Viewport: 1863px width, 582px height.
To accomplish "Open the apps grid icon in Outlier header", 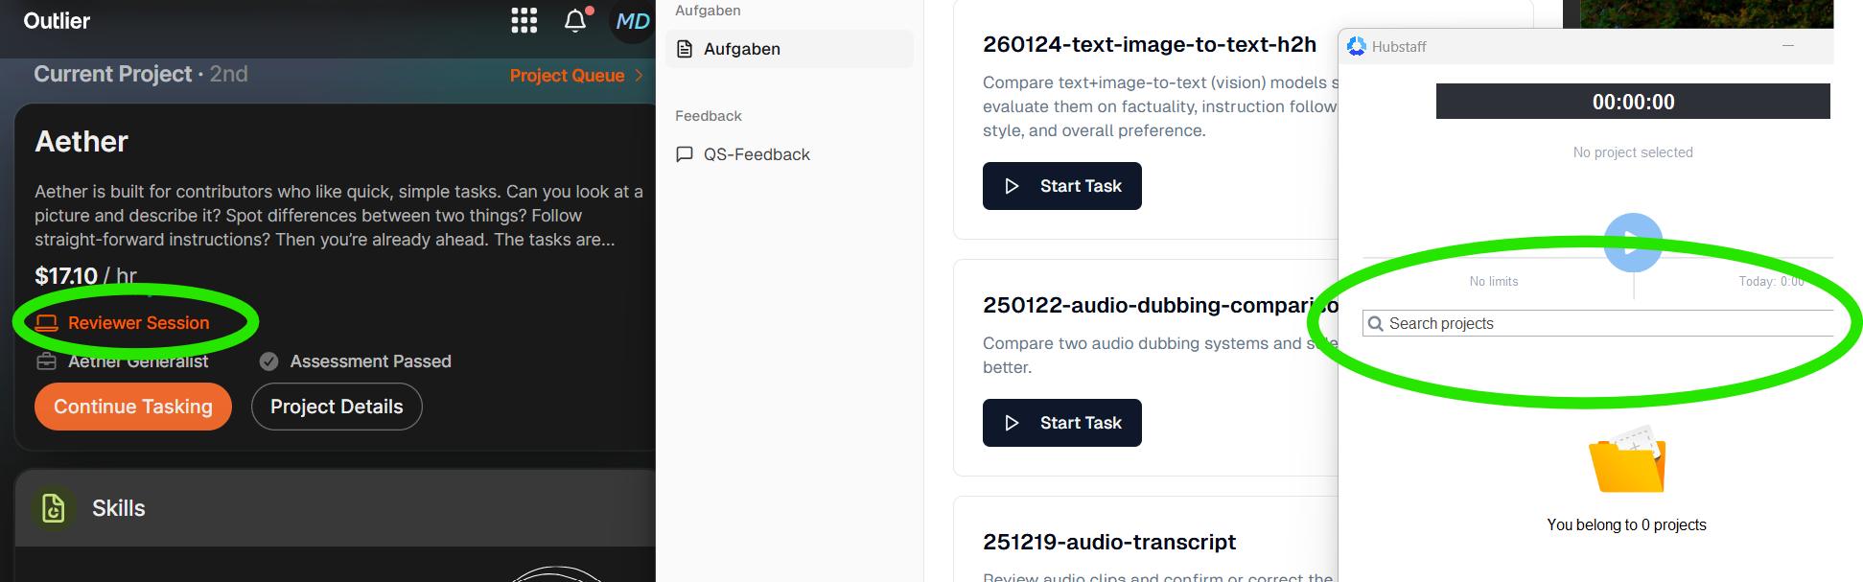I will pyautogui.click(x=524, y=21).
